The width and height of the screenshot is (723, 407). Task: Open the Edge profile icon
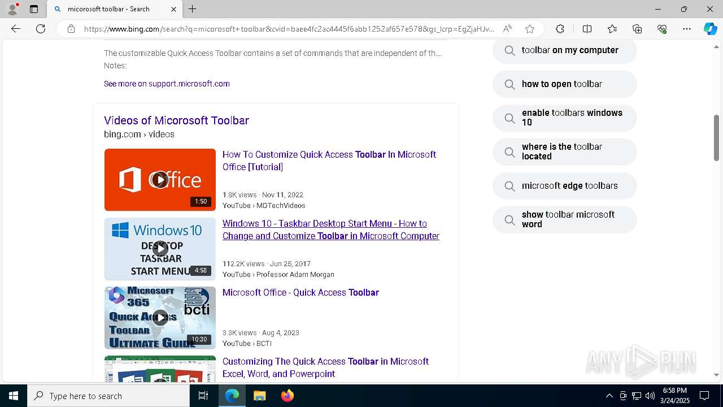(12, 9)
